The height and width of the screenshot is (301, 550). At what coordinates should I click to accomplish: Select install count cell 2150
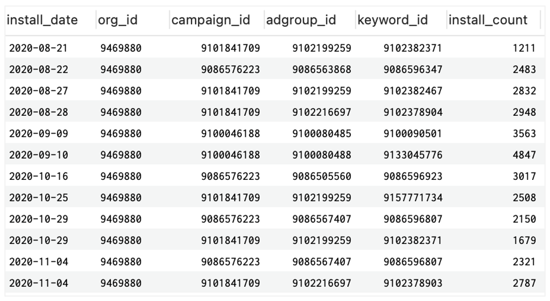[x=524, y=219]
